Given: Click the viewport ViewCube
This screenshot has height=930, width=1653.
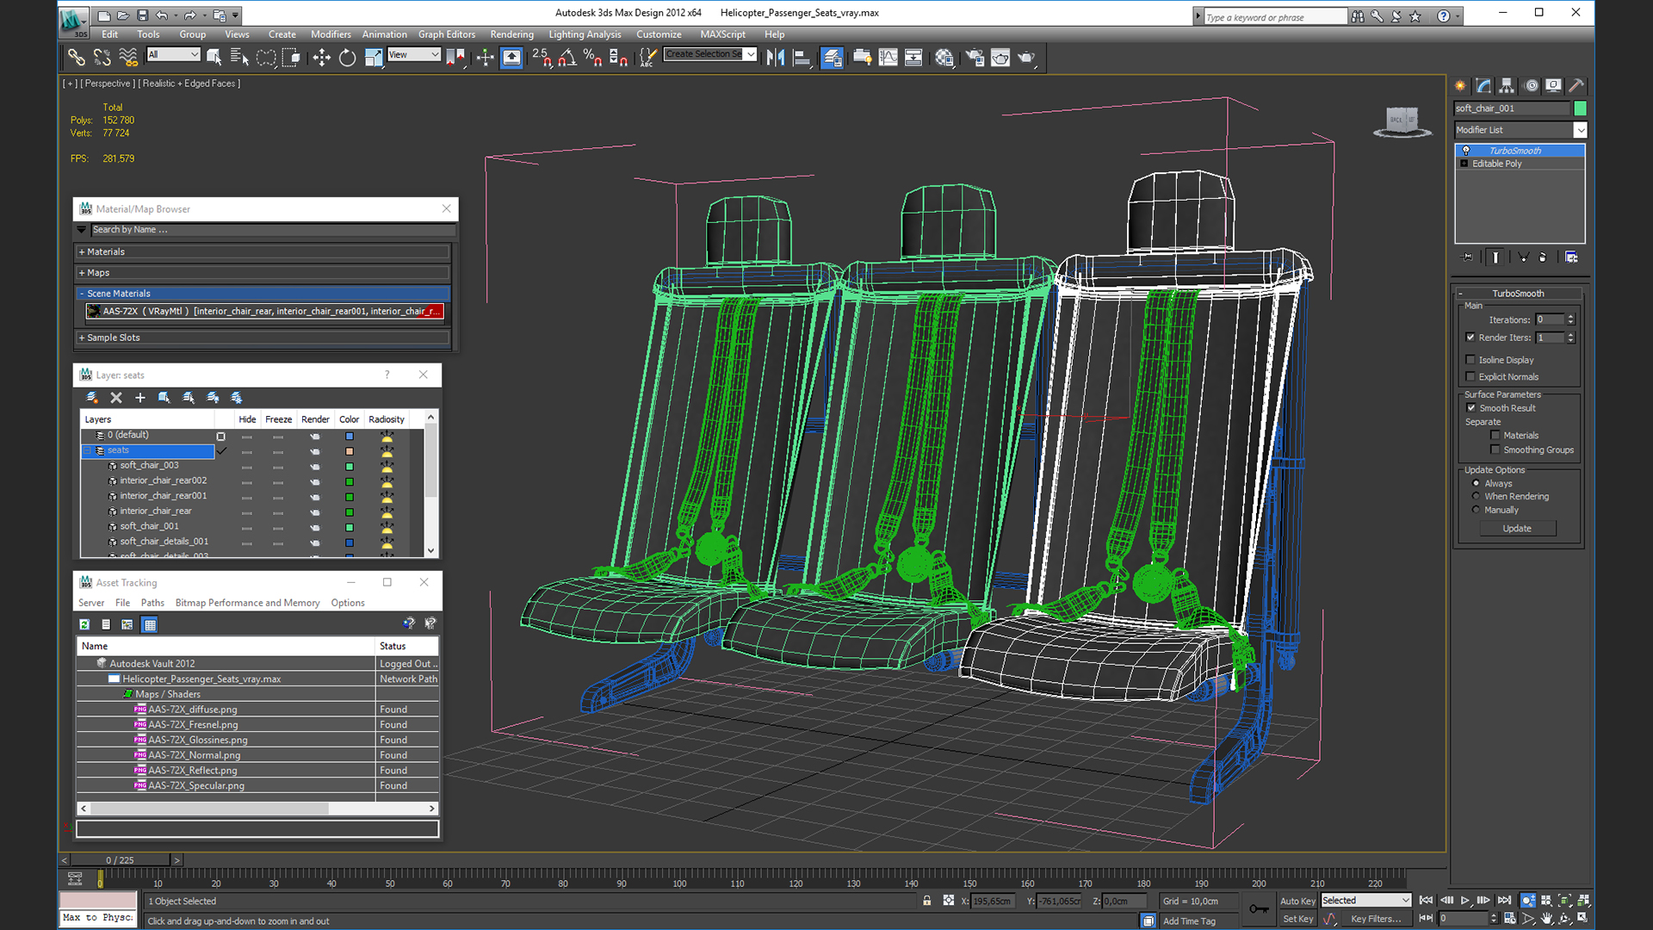Looking at the screenshot, I should (x=1402, y=121).
